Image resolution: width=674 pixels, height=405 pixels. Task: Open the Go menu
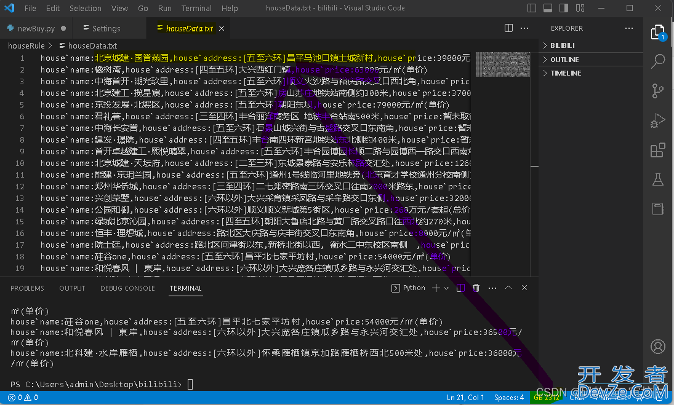(x=143, y=8)
